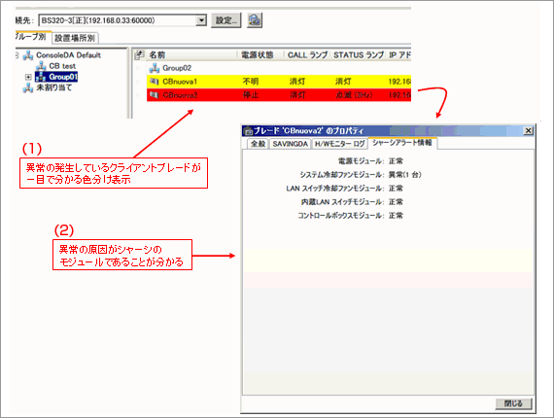Open the 全般 properties tab

(258, 144)
